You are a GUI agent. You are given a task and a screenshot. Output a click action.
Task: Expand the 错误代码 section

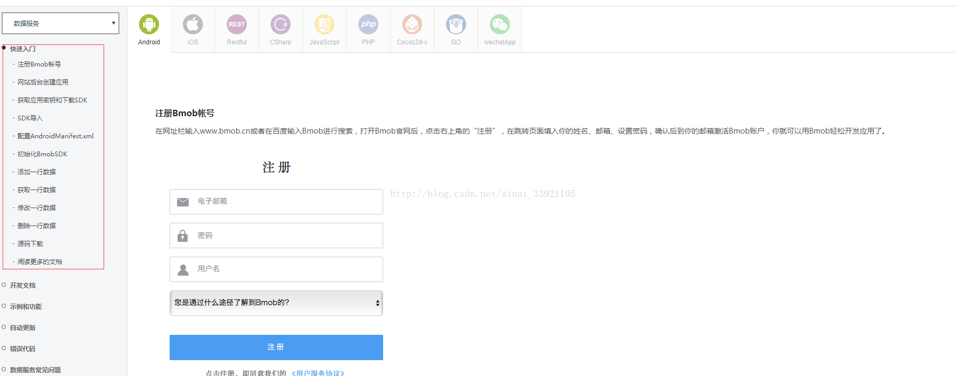23,349
